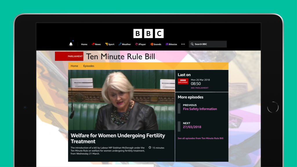Screen dimensions: 297x167
Task: Open Sounds from the navigation bar
Action: point(156,44)
